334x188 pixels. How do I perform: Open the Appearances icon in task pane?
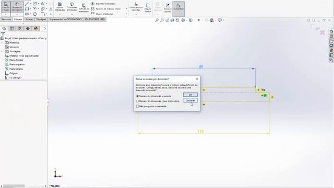pyautogui.click(x=331, y=51)
